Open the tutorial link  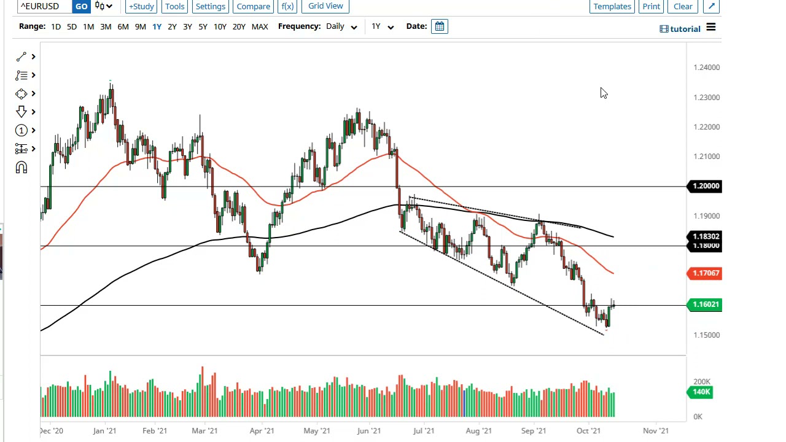point(685,29)
